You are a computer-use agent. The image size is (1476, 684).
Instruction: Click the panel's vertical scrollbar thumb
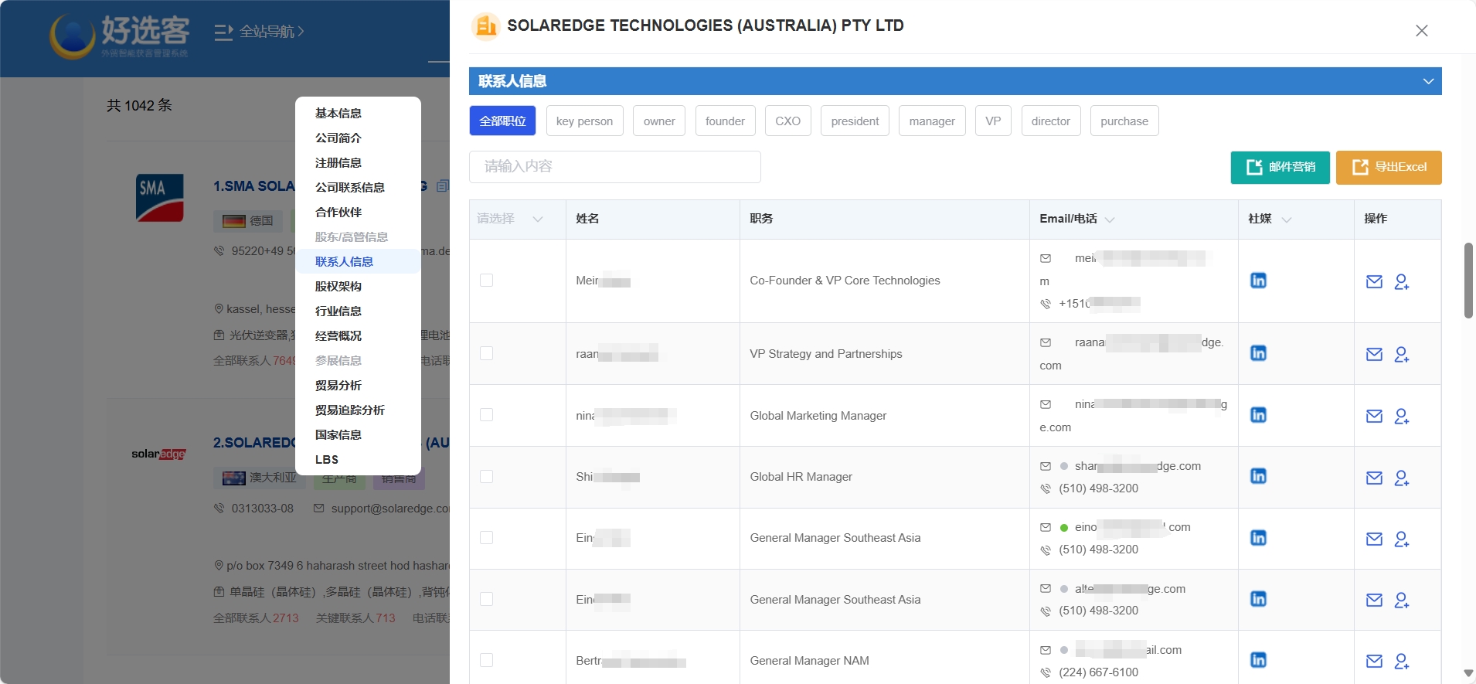click(1468, 281)
